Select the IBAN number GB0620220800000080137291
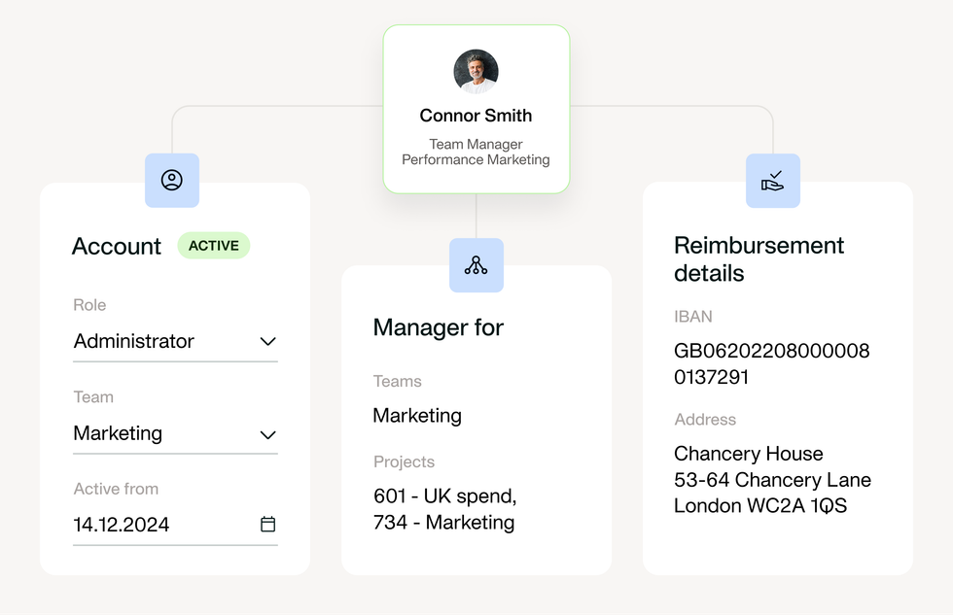The image size is (953, 615). (x=771, y=363)
